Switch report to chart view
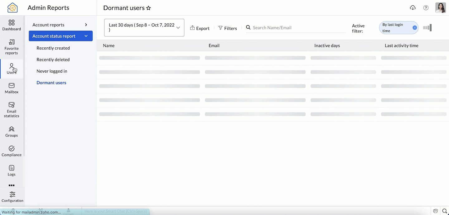Viewport: 449px width, 215px height. pyautogui.click(x=427, y=27)
